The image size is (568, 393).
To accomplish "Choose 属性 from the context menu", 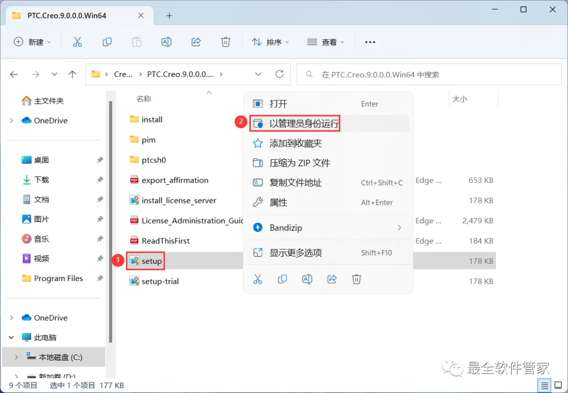I will [328, 202].
